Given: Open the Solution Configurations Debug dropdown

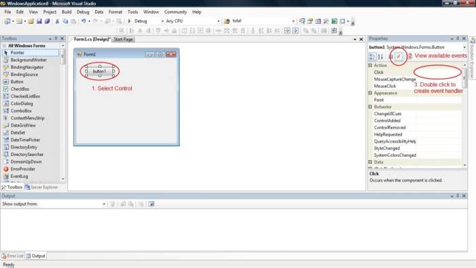Looking at the screenshot, I should tap(163, 21).
